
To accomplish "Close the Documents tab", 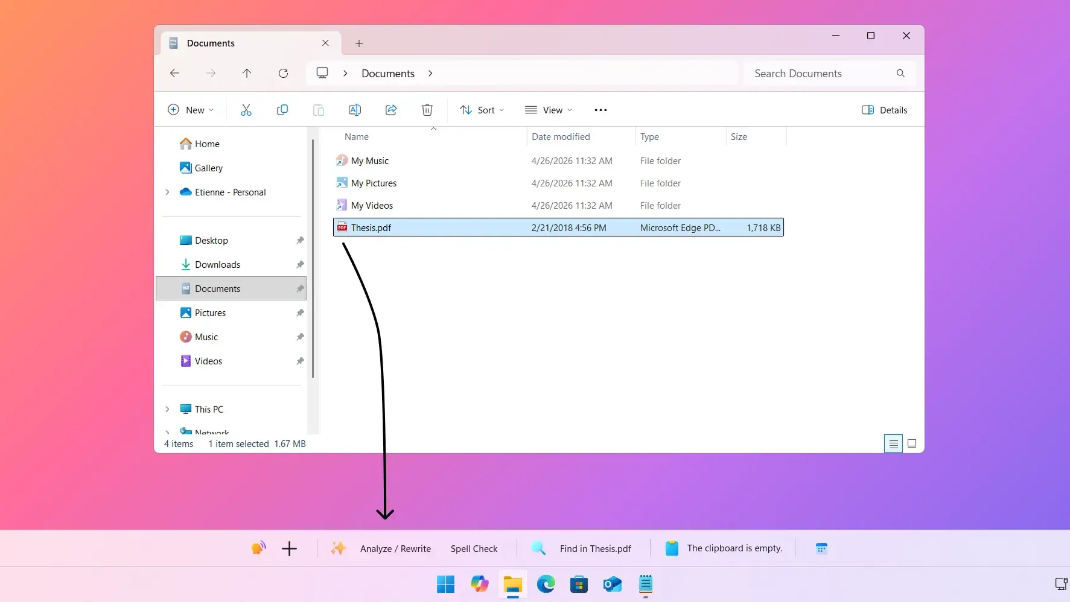I will (325, 43).
